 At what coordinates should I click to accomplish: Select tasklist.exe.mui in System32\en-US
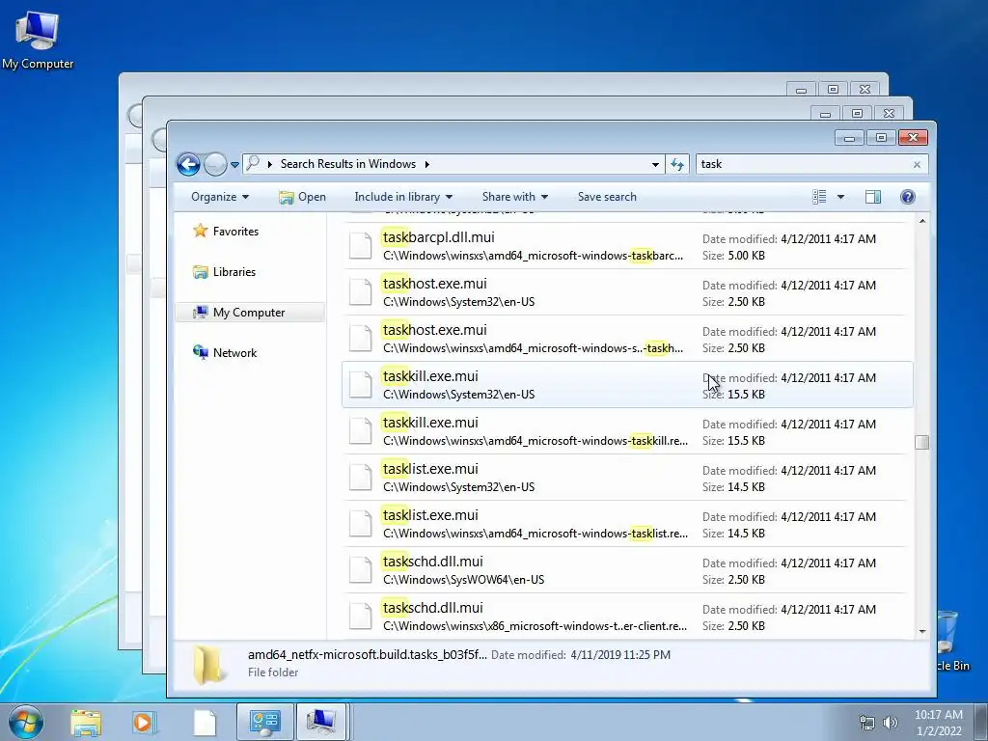pyautogui.click(x=626, y=477)
